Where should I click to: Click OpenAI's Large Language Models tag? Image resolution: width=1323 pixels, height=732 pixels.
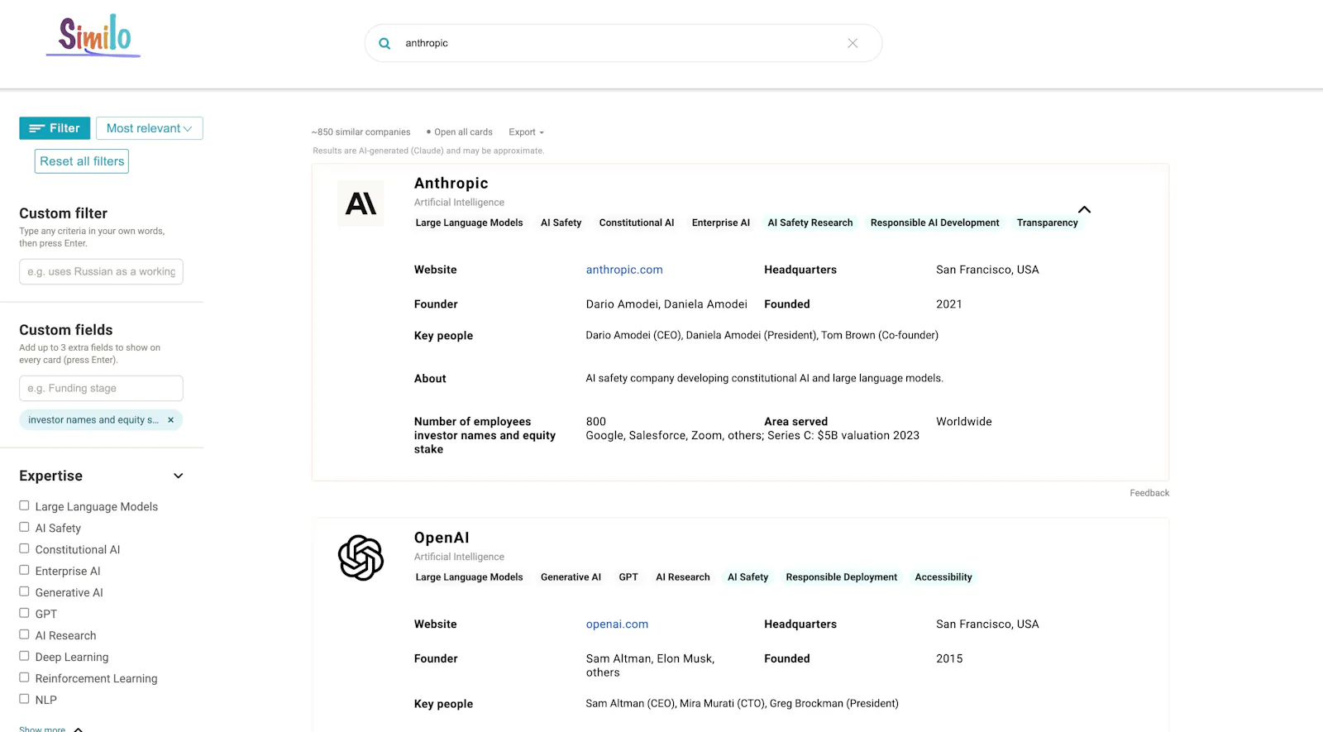pyautogui.click(x=469, y=577)
